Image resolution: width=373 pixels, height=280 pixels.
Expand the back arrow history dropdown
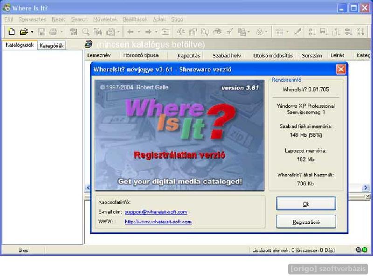point(139,31)
